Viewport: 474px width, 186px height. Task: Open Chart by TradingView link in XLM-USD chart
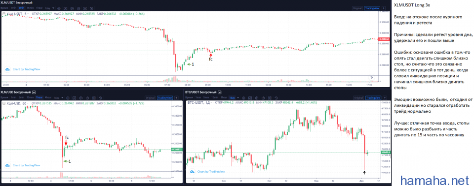click(26, 165)
